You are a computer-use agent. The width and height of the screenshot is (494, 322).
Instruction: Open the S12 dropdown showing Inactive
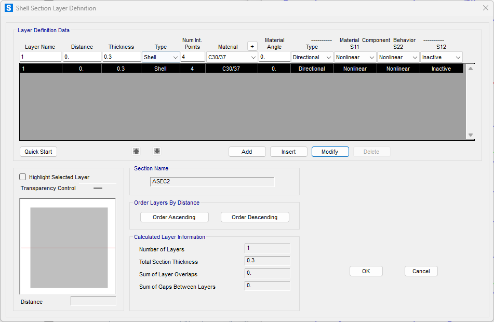(x=458, y=57)
